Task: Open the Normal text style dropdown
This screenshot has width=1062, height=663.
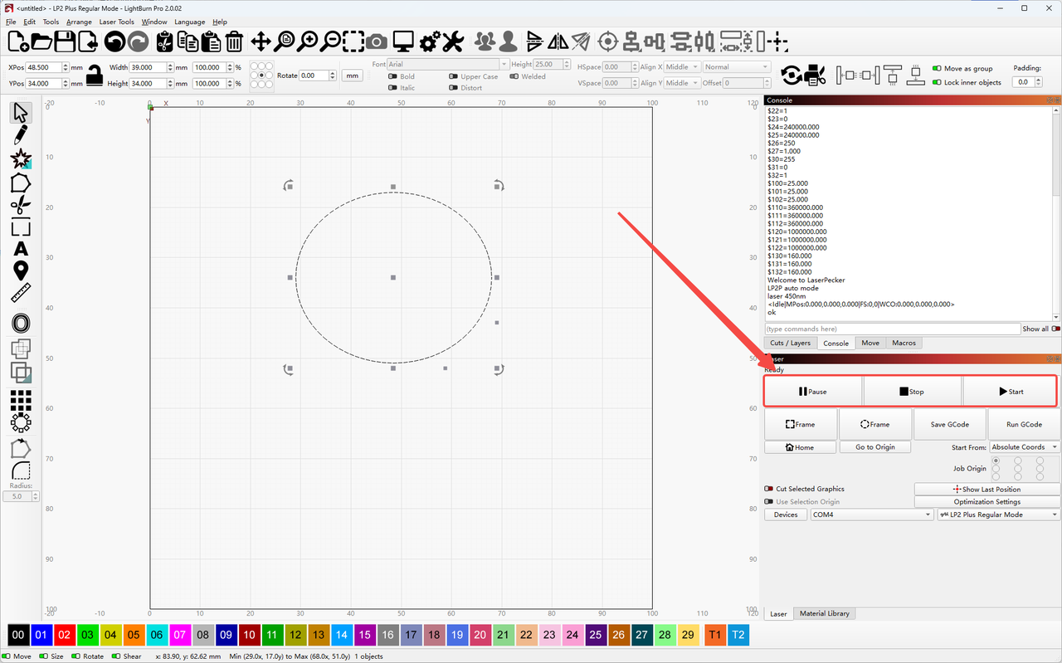Action: coord(737,67)
